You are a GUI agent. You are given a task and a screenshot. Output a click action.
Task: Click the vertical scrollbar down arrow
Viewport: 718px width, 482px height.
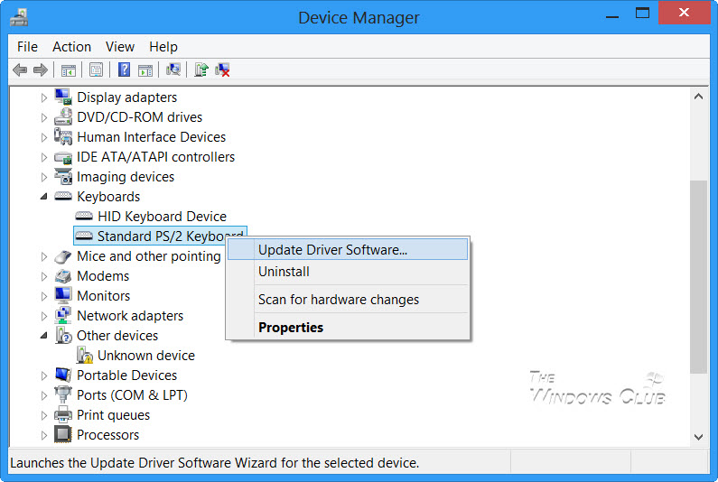tap(698, 437)
